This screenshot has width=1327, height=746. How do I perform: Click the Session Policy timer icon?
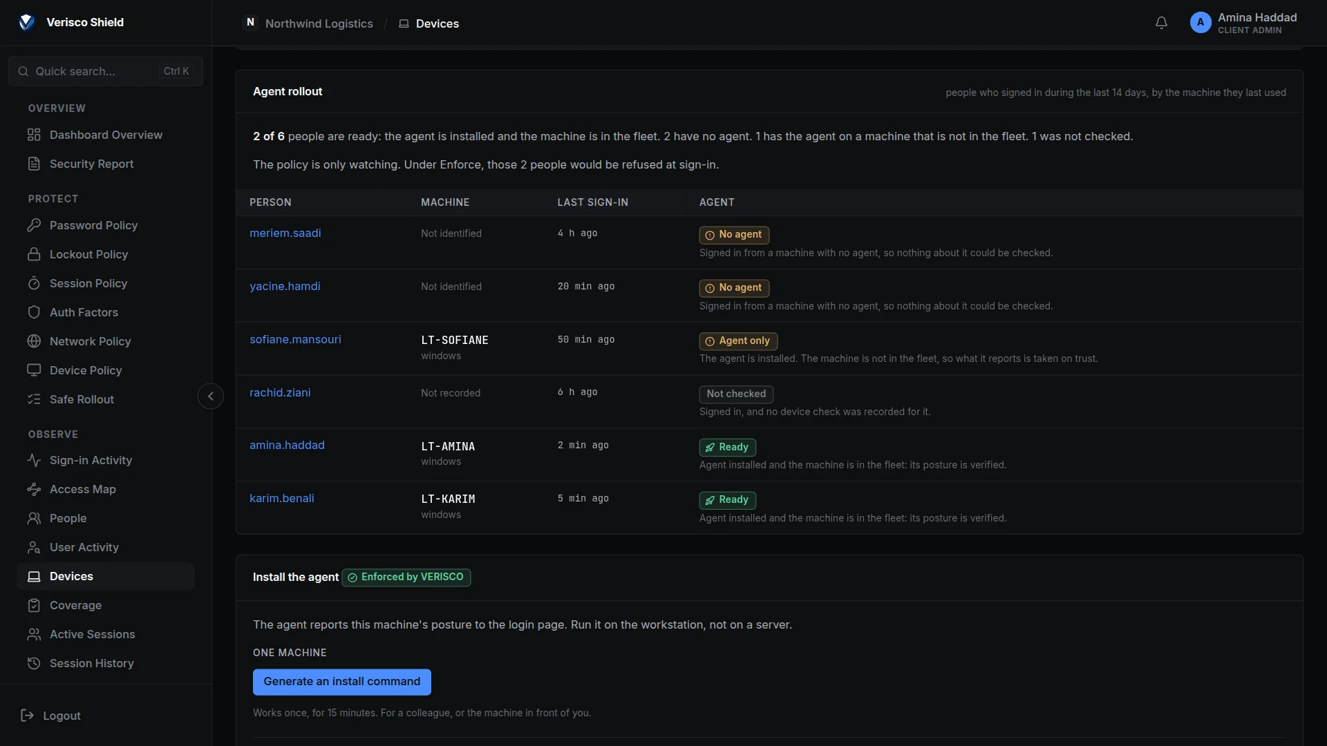tap(34, 284)
